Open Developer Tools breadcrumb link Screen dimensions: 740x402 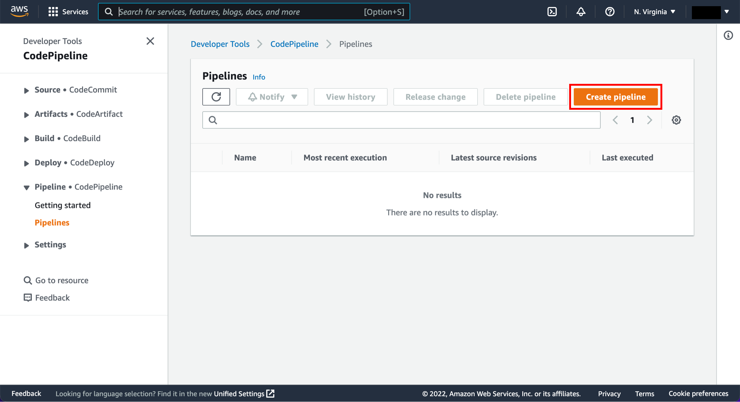220,44
